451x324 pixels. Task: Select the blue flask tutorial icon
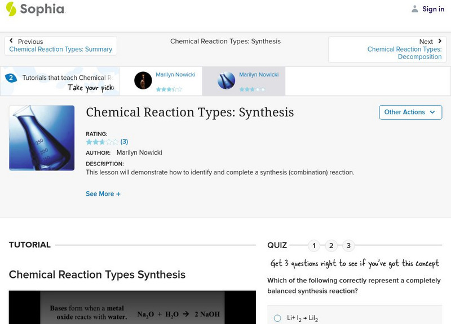(x=225, y=80)
